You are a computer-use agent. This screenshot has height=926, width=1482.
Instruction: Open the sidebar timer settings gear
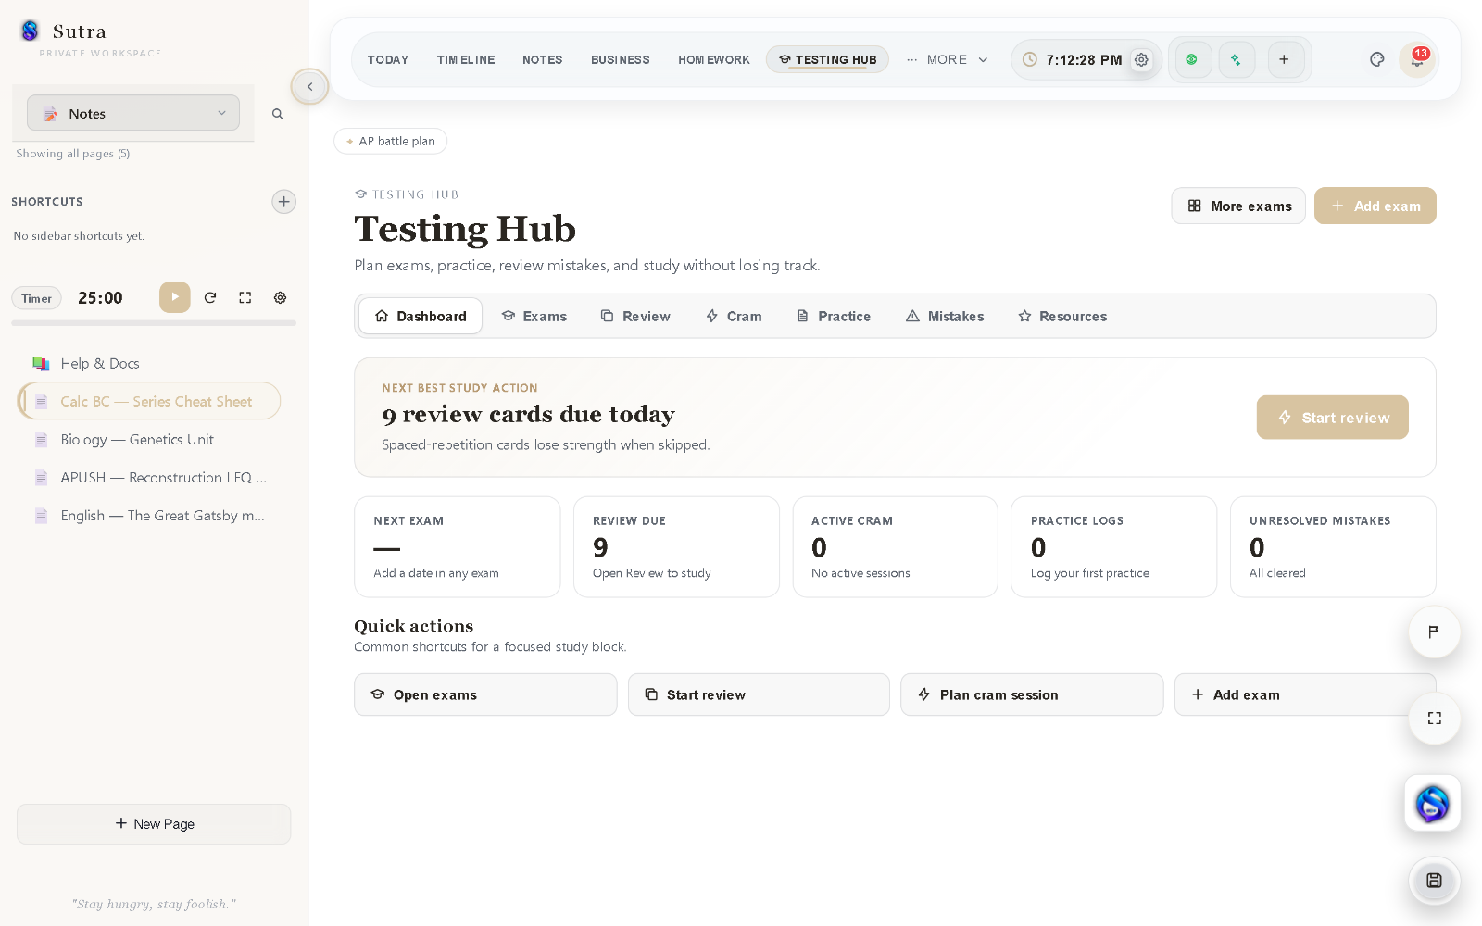coord(280,297)
